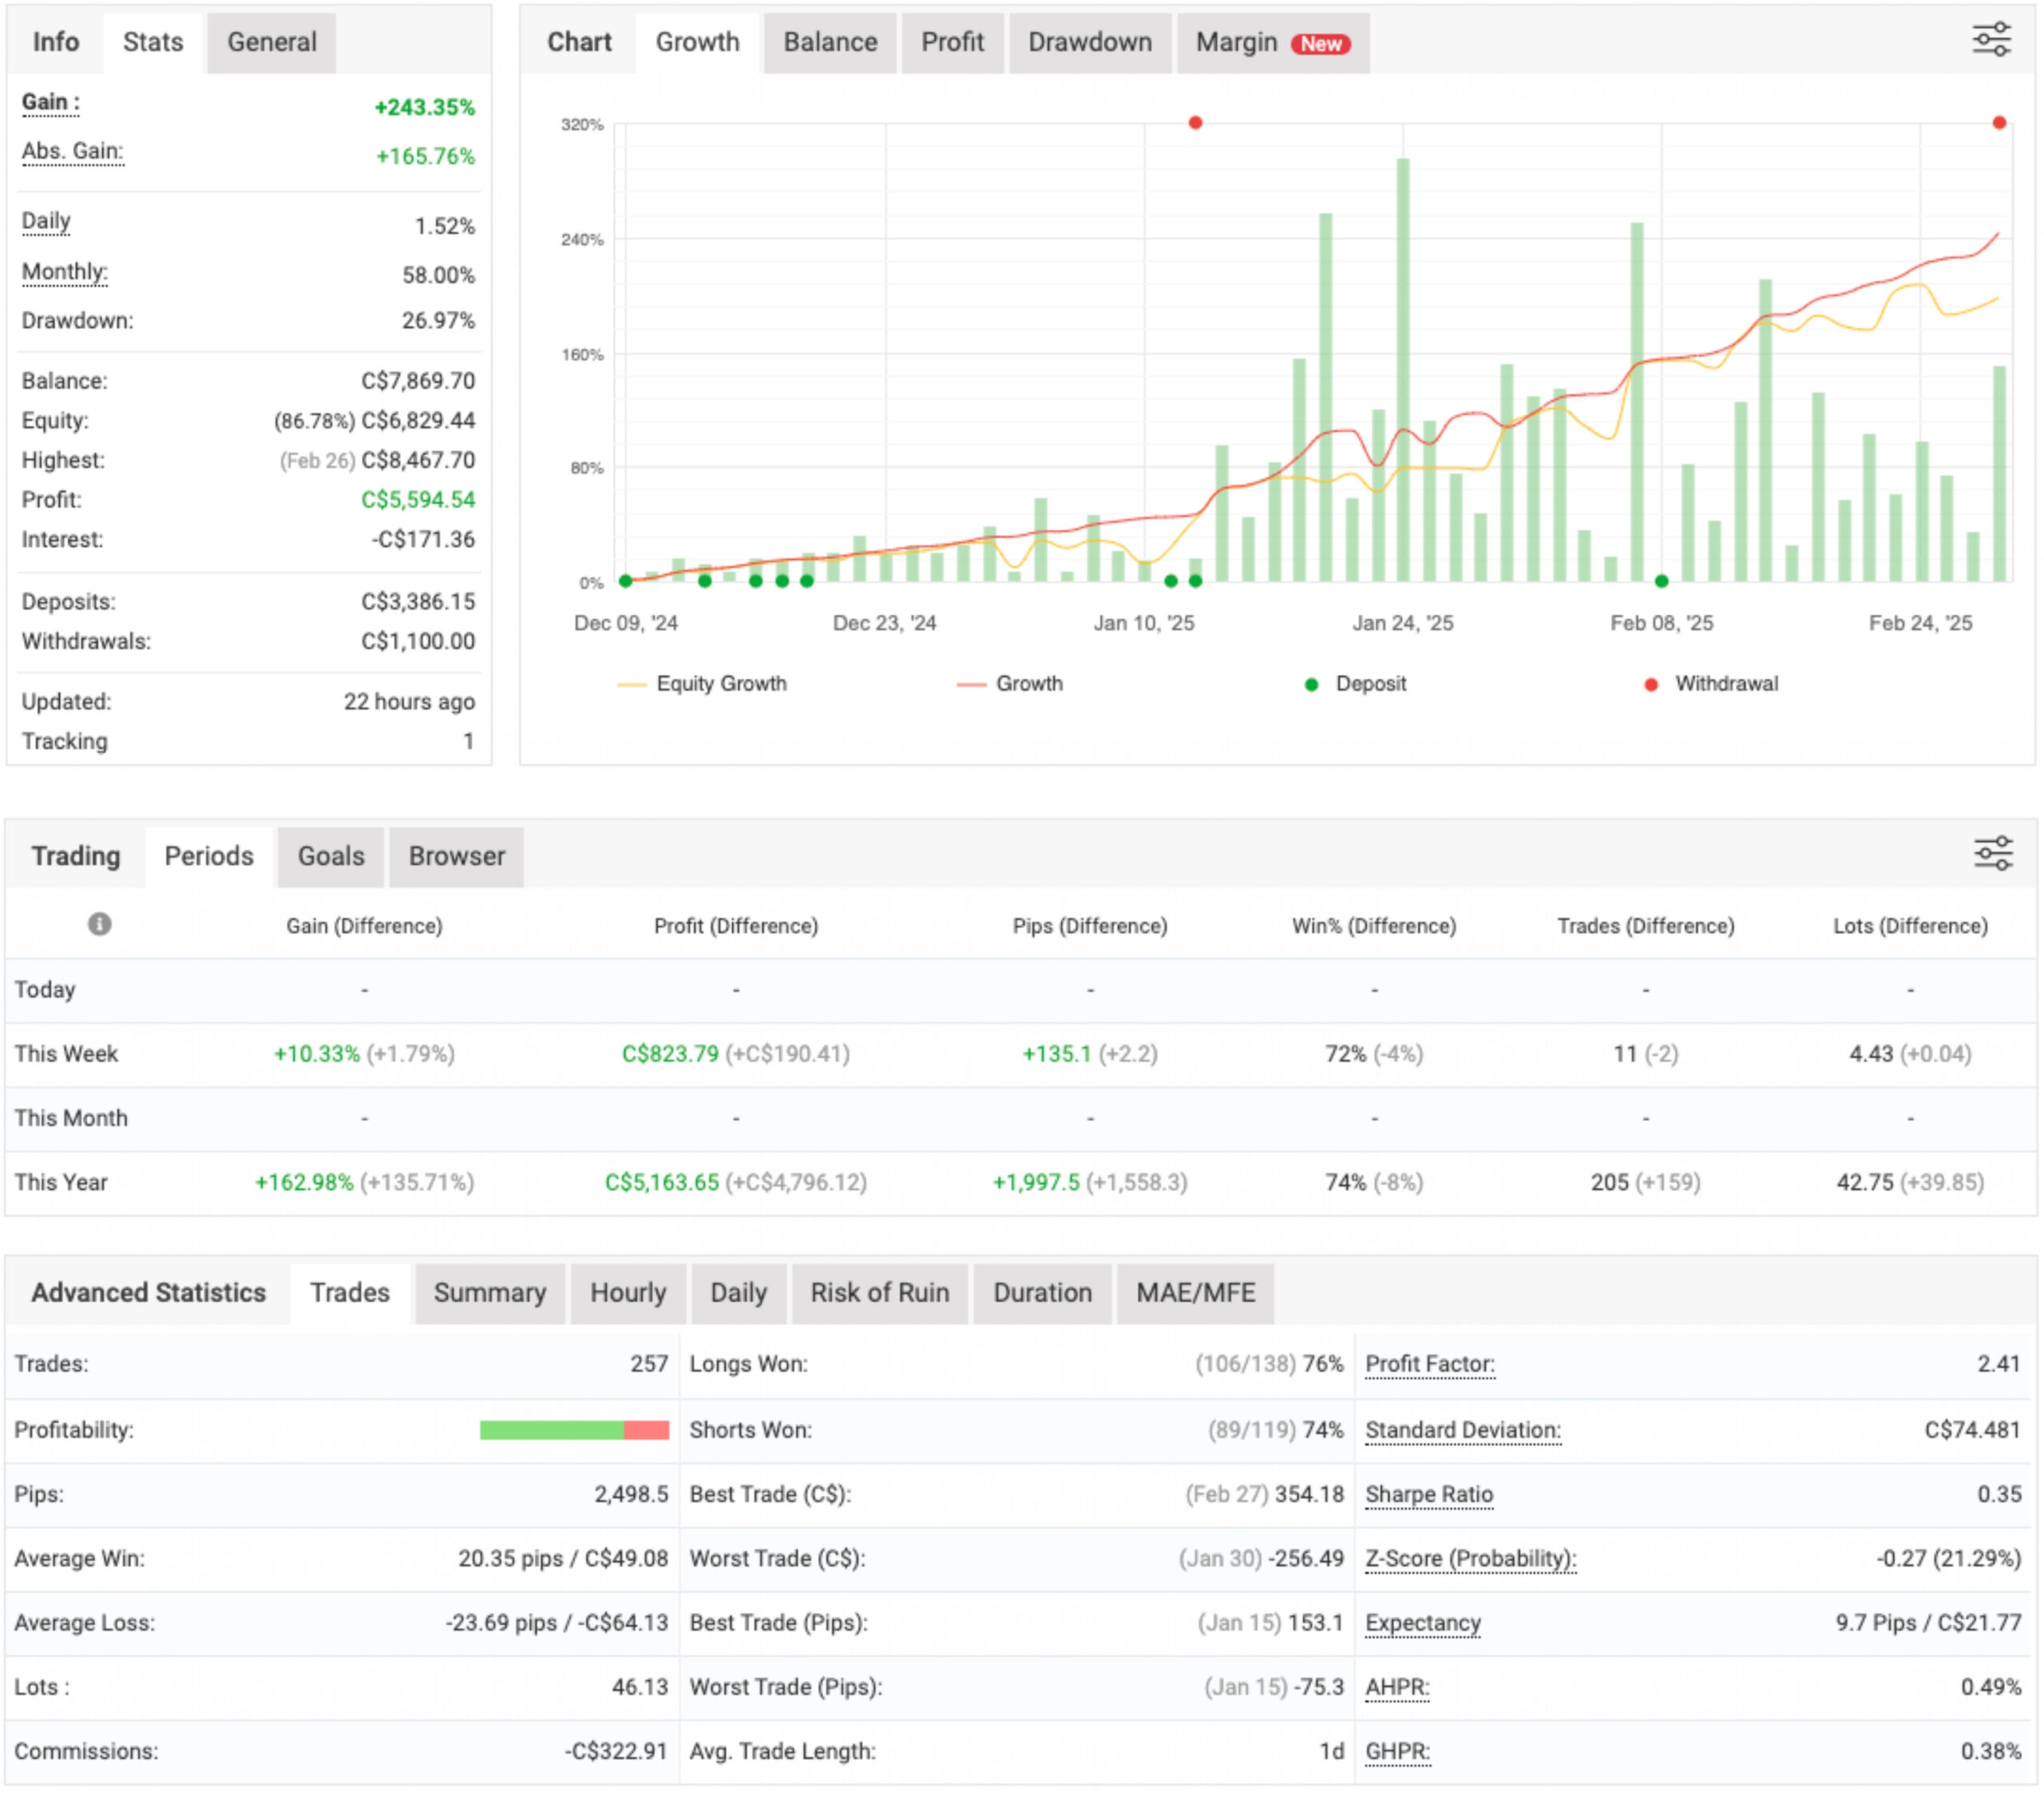Switch to the General info tab

pos(271,42)
